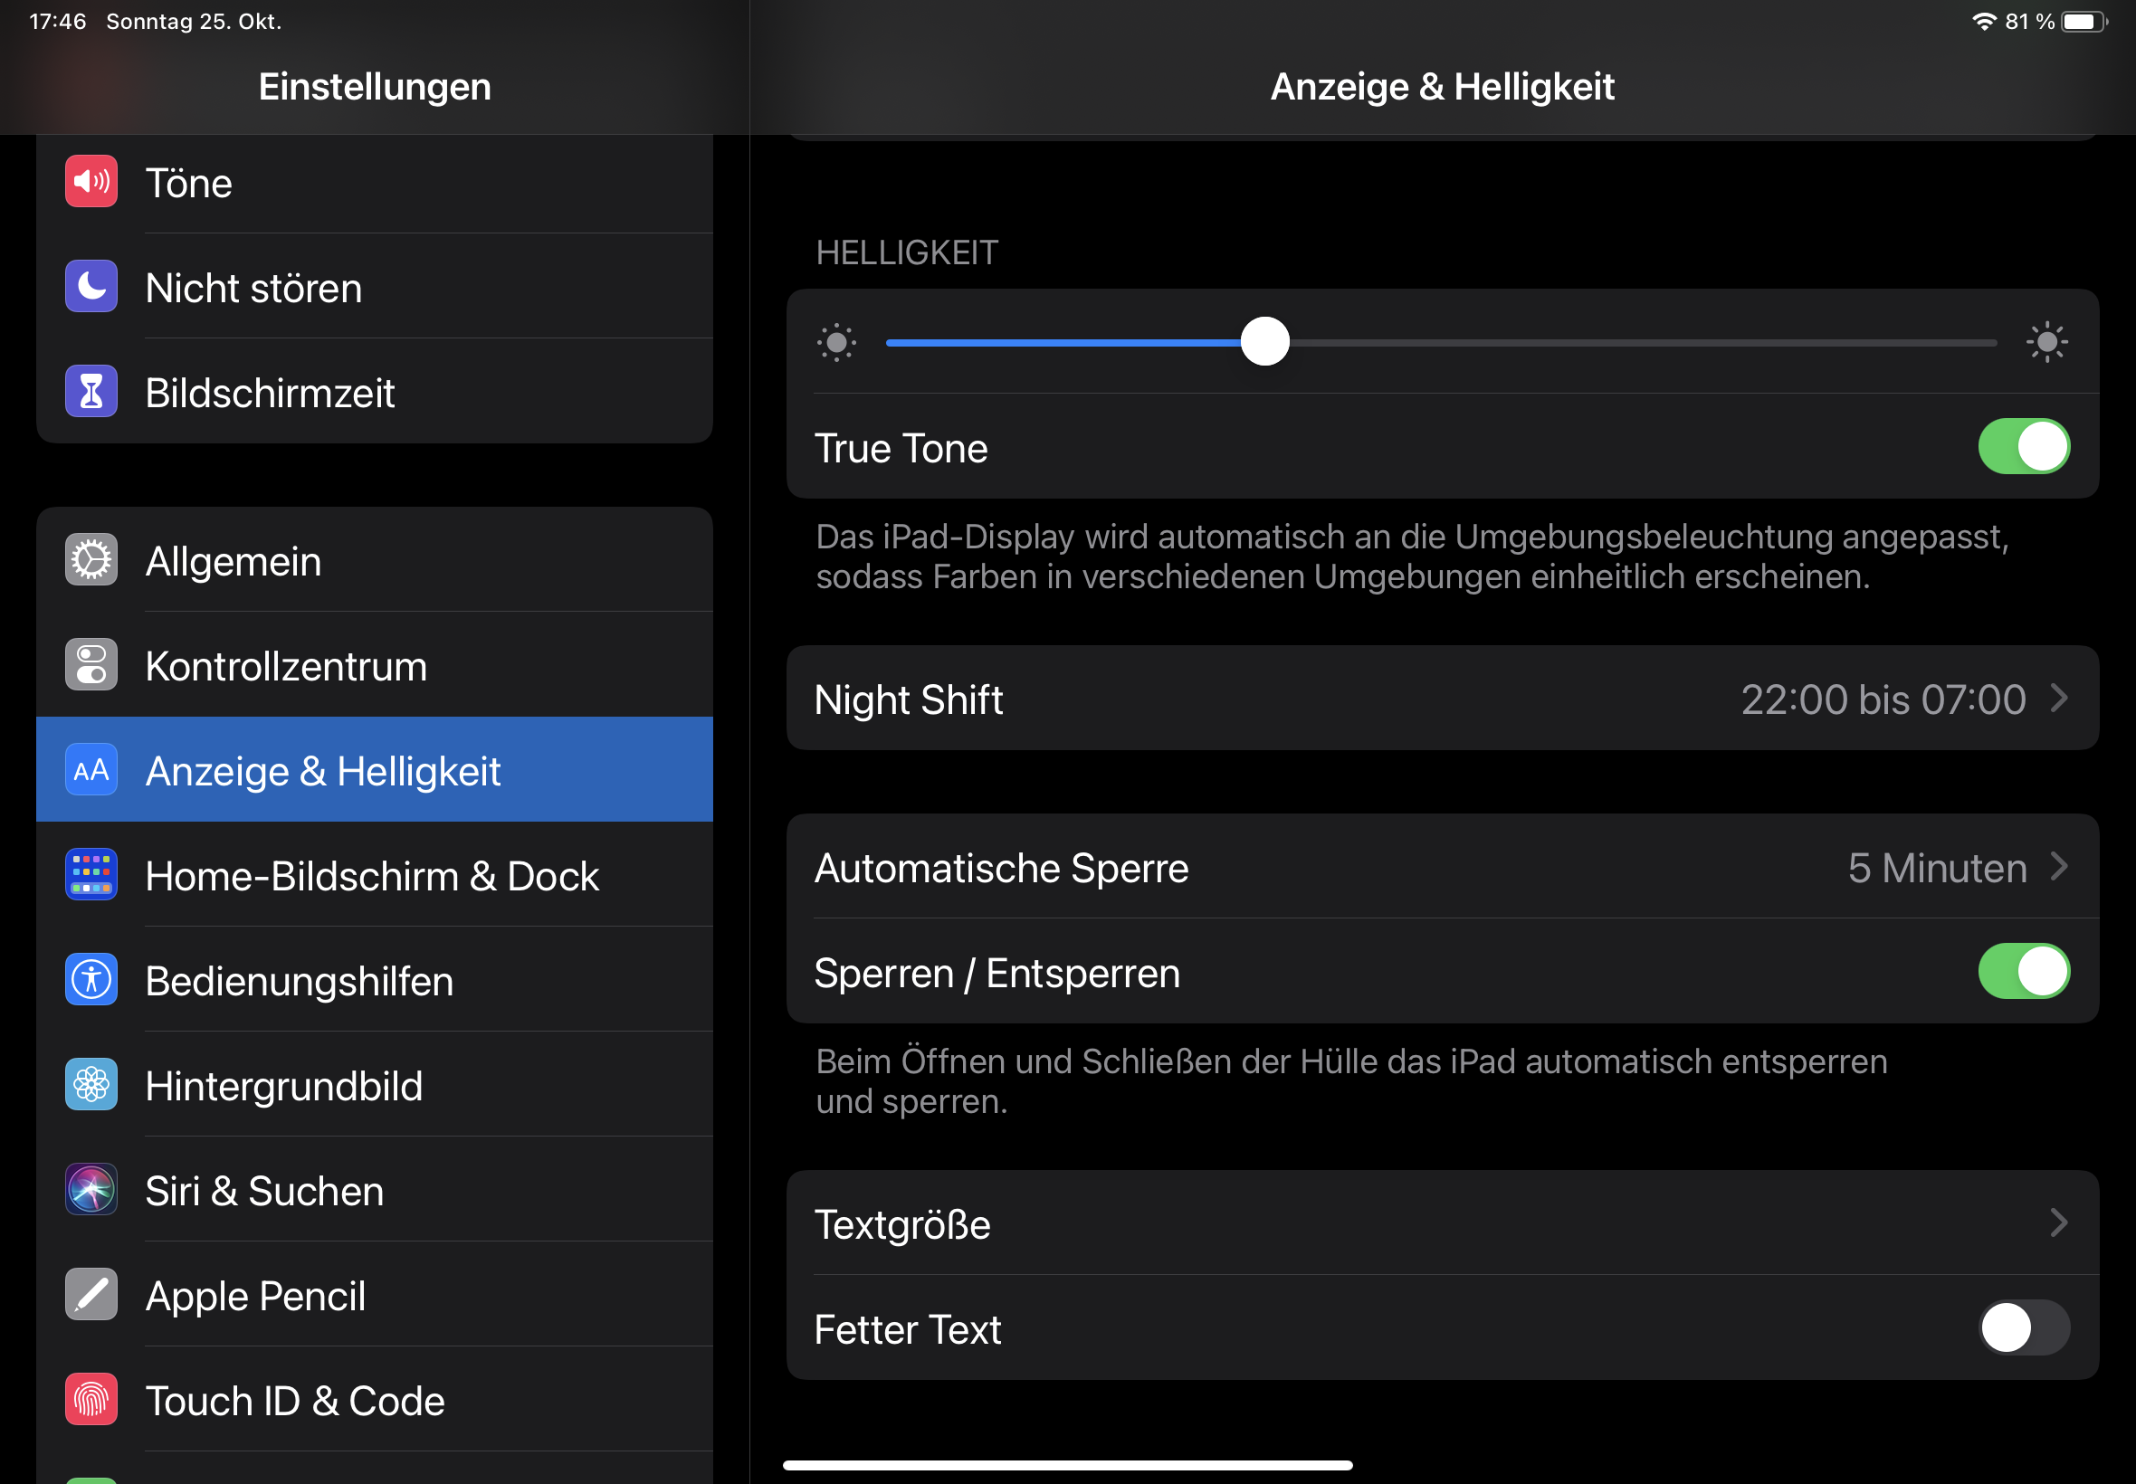
Task: Tap the Hintergrundbild flower icon
Action: (x=91, y=1085)
